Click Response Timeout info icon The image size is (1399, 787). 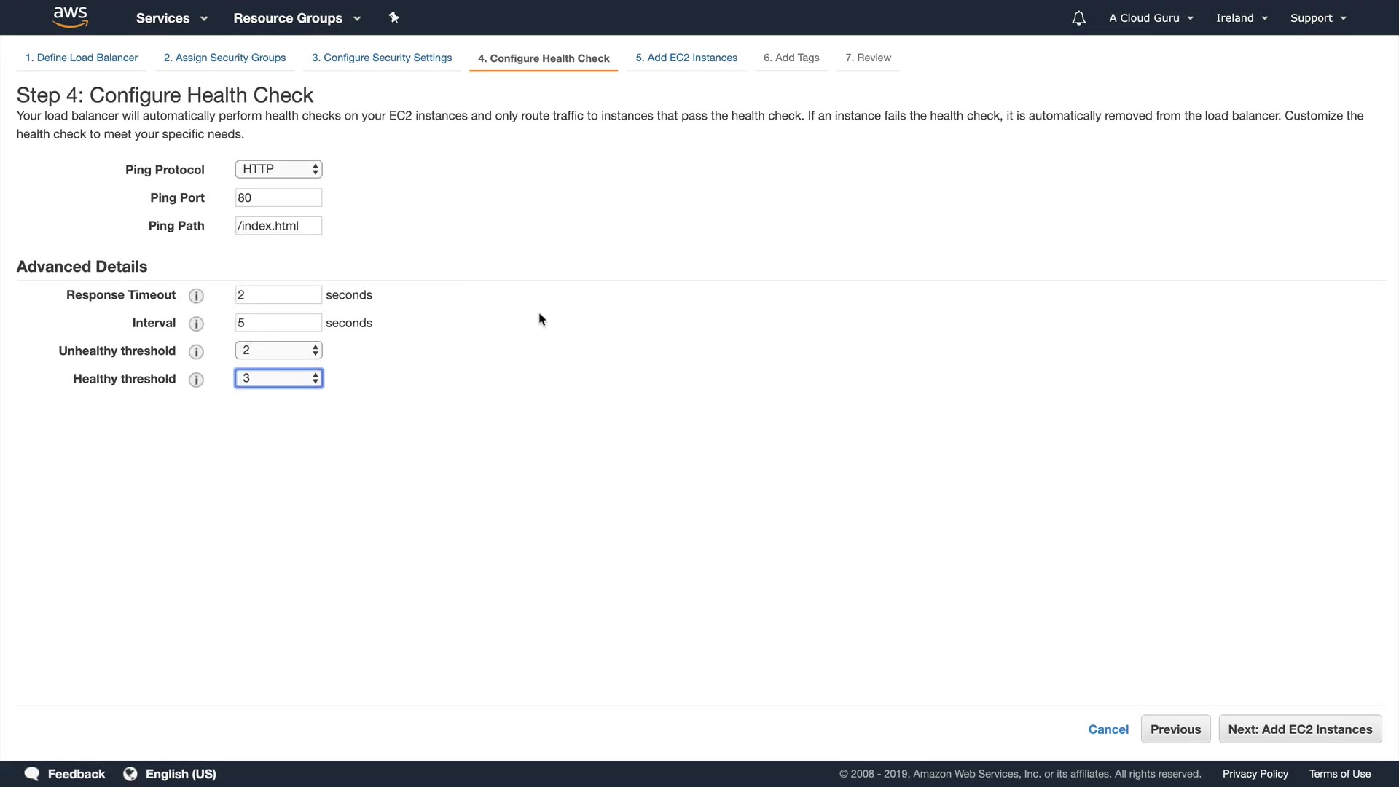click(x=196, y=296)
